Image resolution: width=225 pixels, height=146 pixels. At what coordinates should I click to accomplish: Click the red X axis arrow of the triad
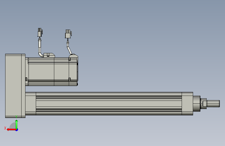click(11, 130)
